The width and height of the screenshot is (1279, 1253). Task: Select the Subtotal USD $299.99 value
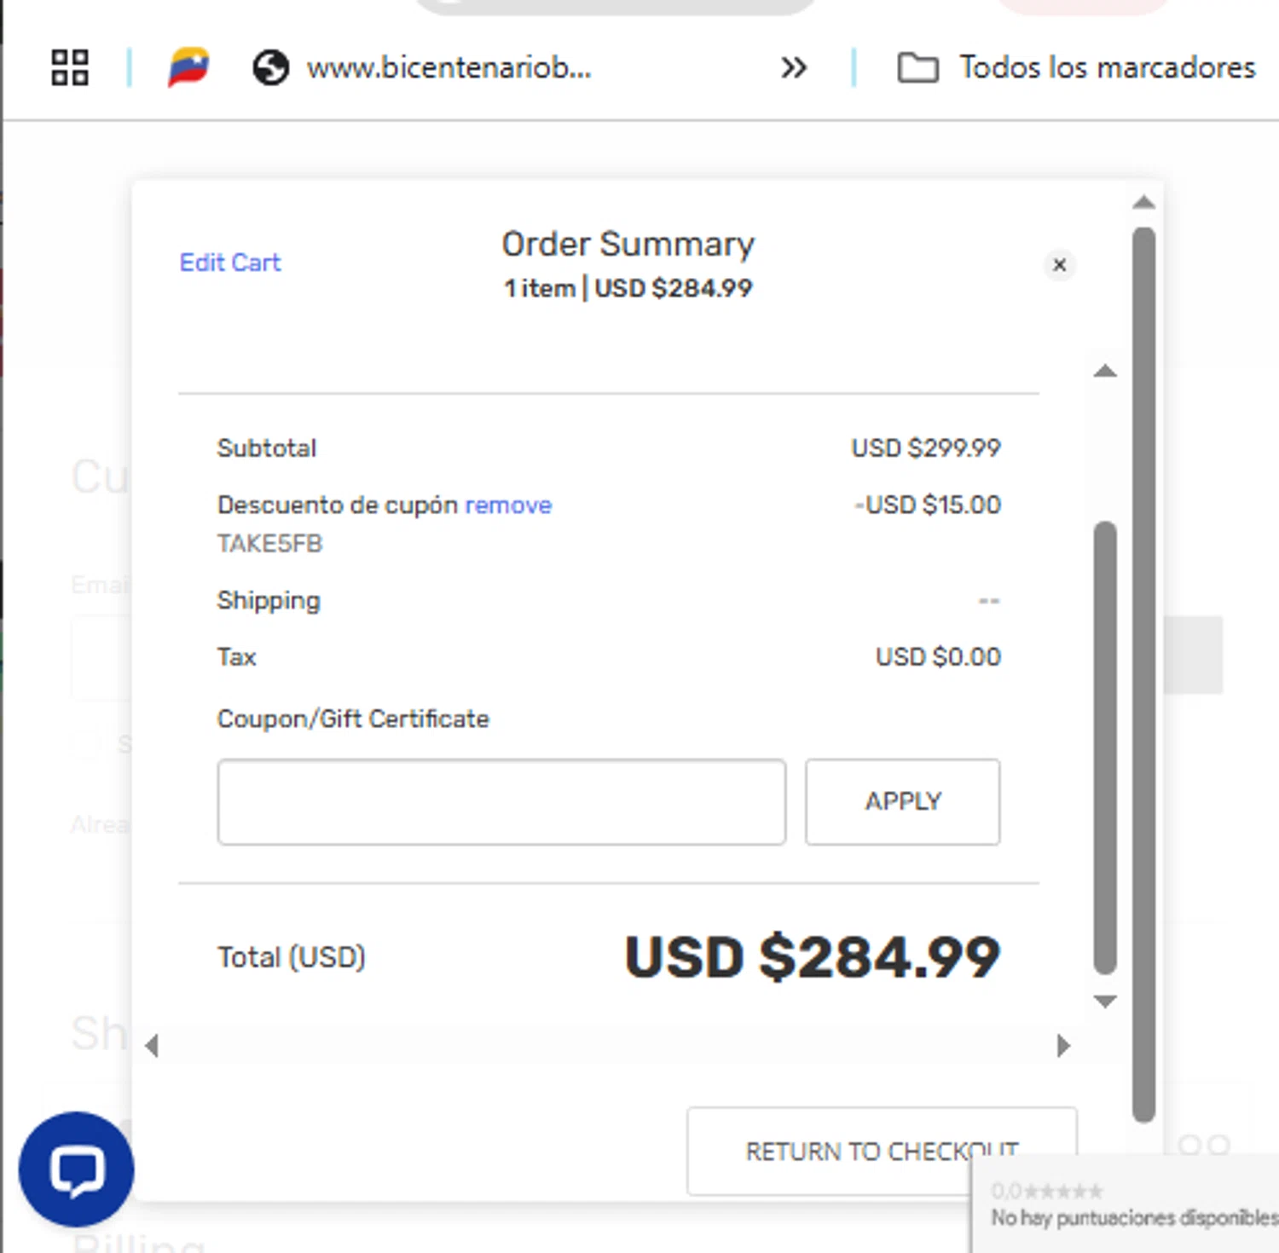pyautogui.click(x=926, y=448)
